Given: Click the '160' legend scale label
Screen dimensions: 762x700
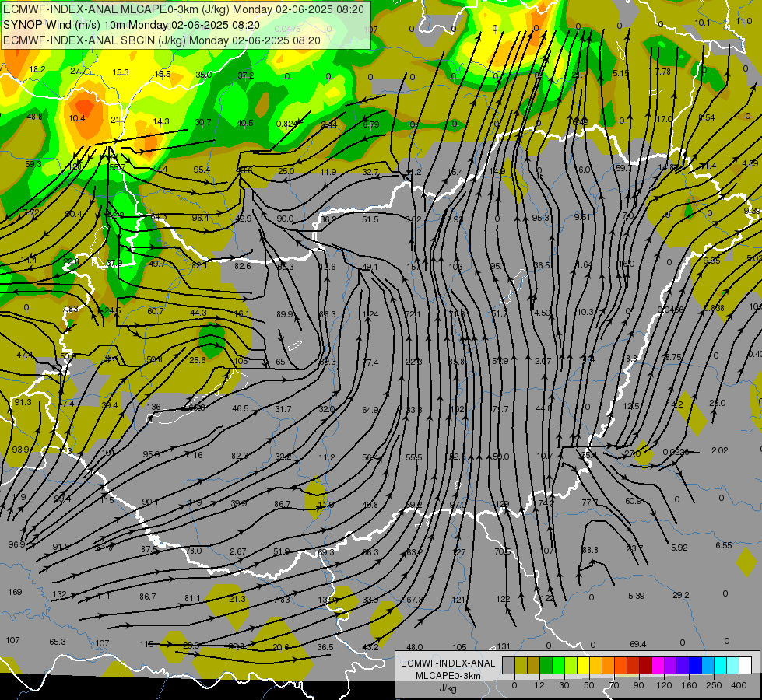Looking at the screenshot, I should (x=689, y=685).
